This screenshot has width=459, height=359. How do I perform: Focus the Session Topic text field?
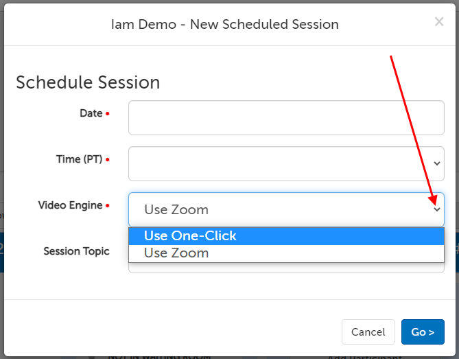(x=286, y=268)
